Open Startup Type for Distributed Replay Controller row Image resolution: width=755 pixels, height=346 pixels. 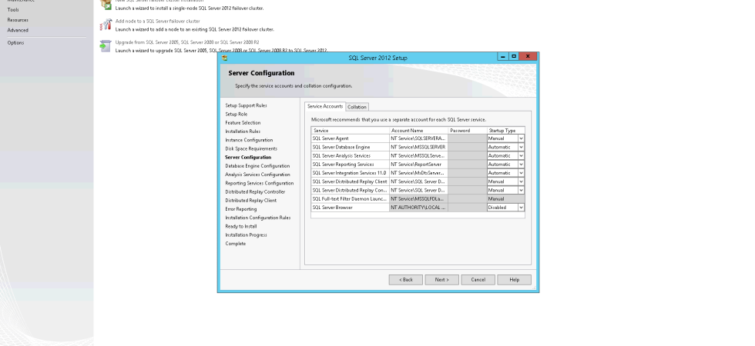[521, 191]
